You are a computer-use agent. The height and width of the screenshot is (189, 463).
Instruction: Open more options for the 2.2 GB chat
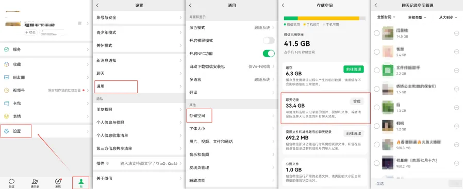(456, 70)
